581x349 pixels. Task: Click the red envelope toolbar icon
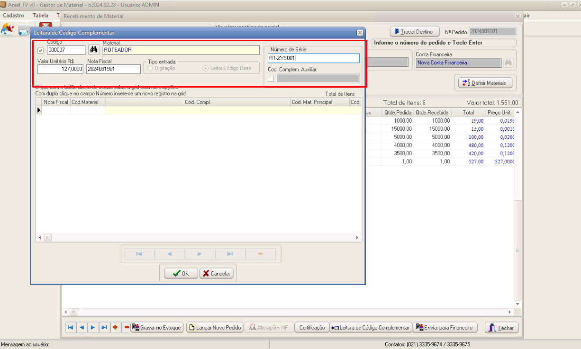click(x=45, y=26)
